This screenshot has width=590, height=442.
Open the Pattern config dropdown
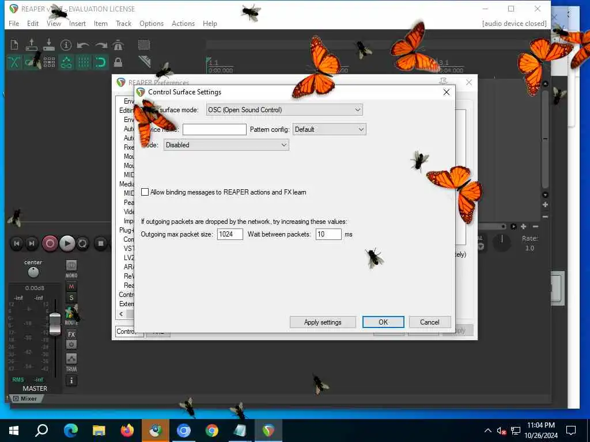(329, 129)
